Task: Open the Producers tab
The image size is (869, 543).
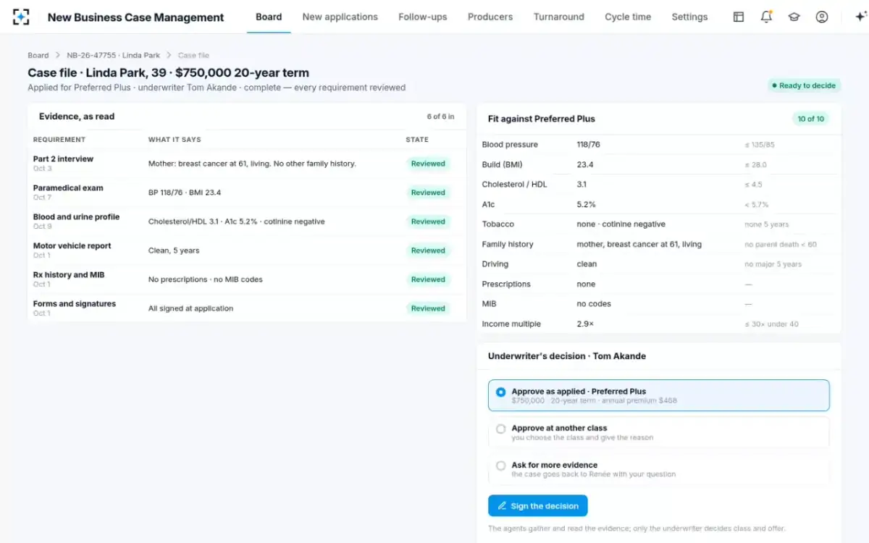Action: [x=490, y=17]
